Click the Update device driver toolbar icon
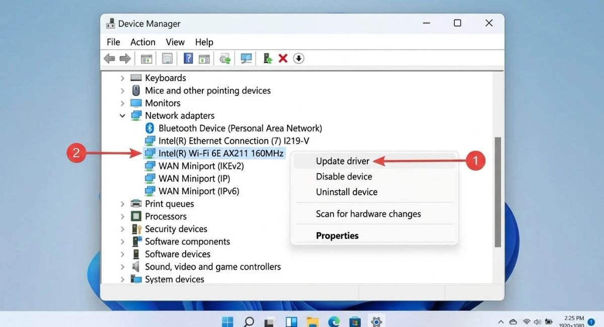 click(x=225, y=59)
